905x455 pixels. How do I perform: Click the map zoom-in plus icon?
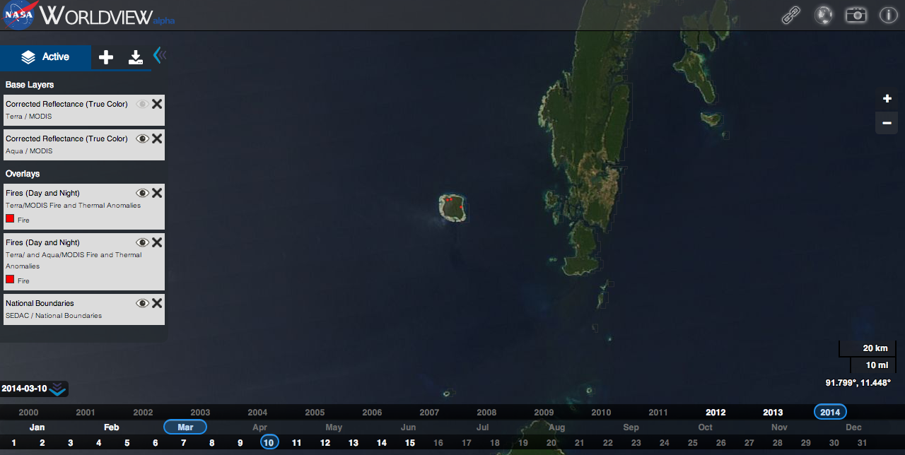[x=887, y=98]
